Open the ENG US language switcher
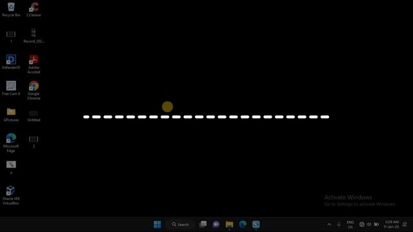413x232 pixels. point(350,225)
